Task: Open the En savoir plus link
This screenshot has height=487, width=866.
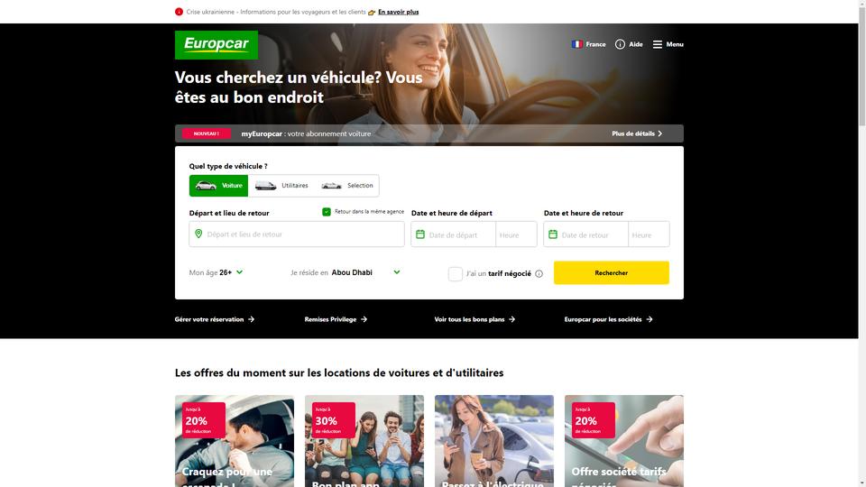Action: pyautogui.click(x=398, y=12)
